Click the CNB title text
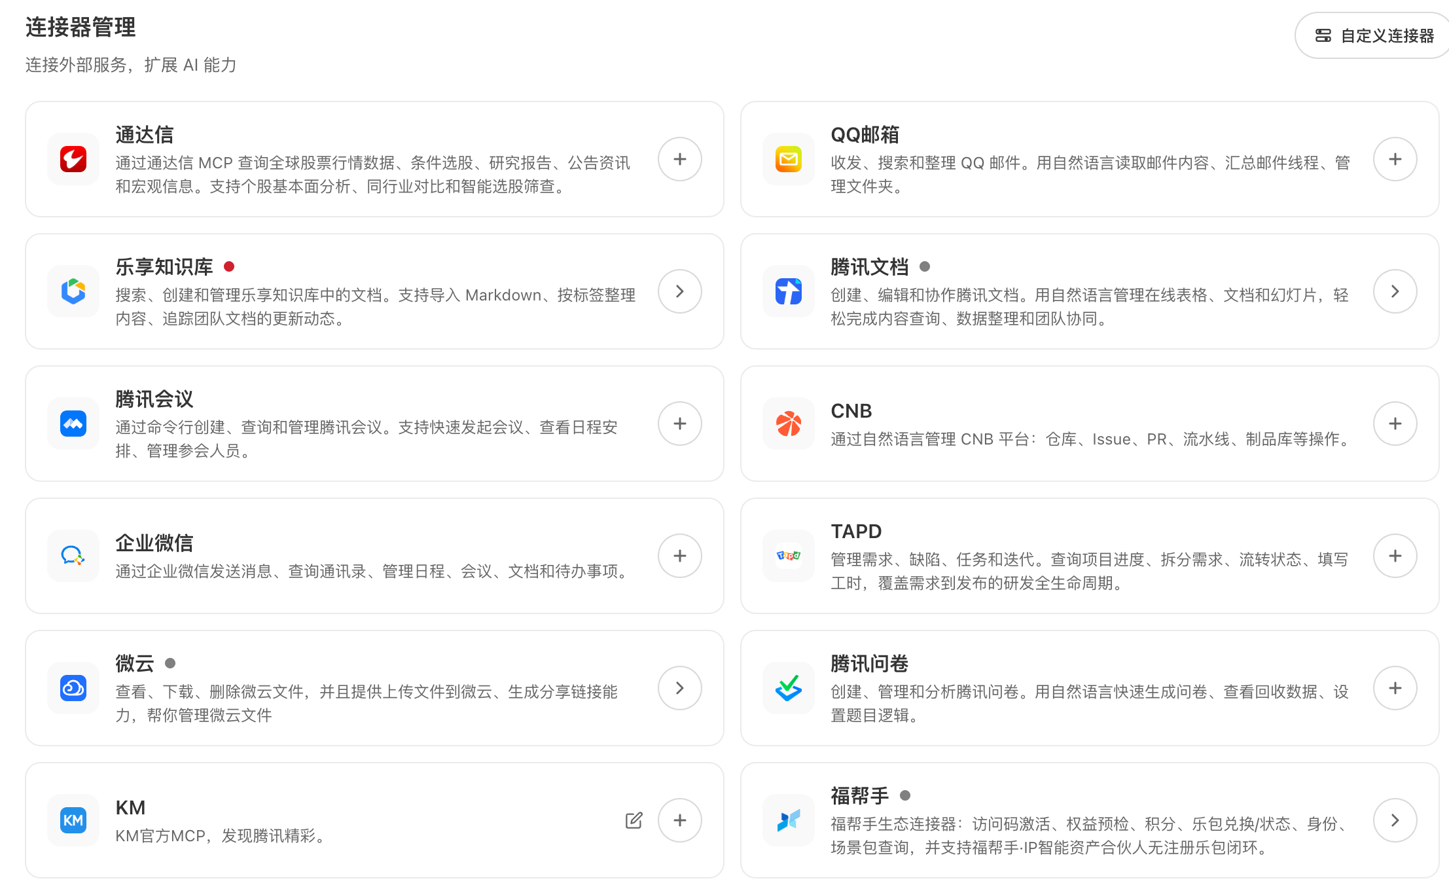 pyautogui.click(x=851, y=411)
